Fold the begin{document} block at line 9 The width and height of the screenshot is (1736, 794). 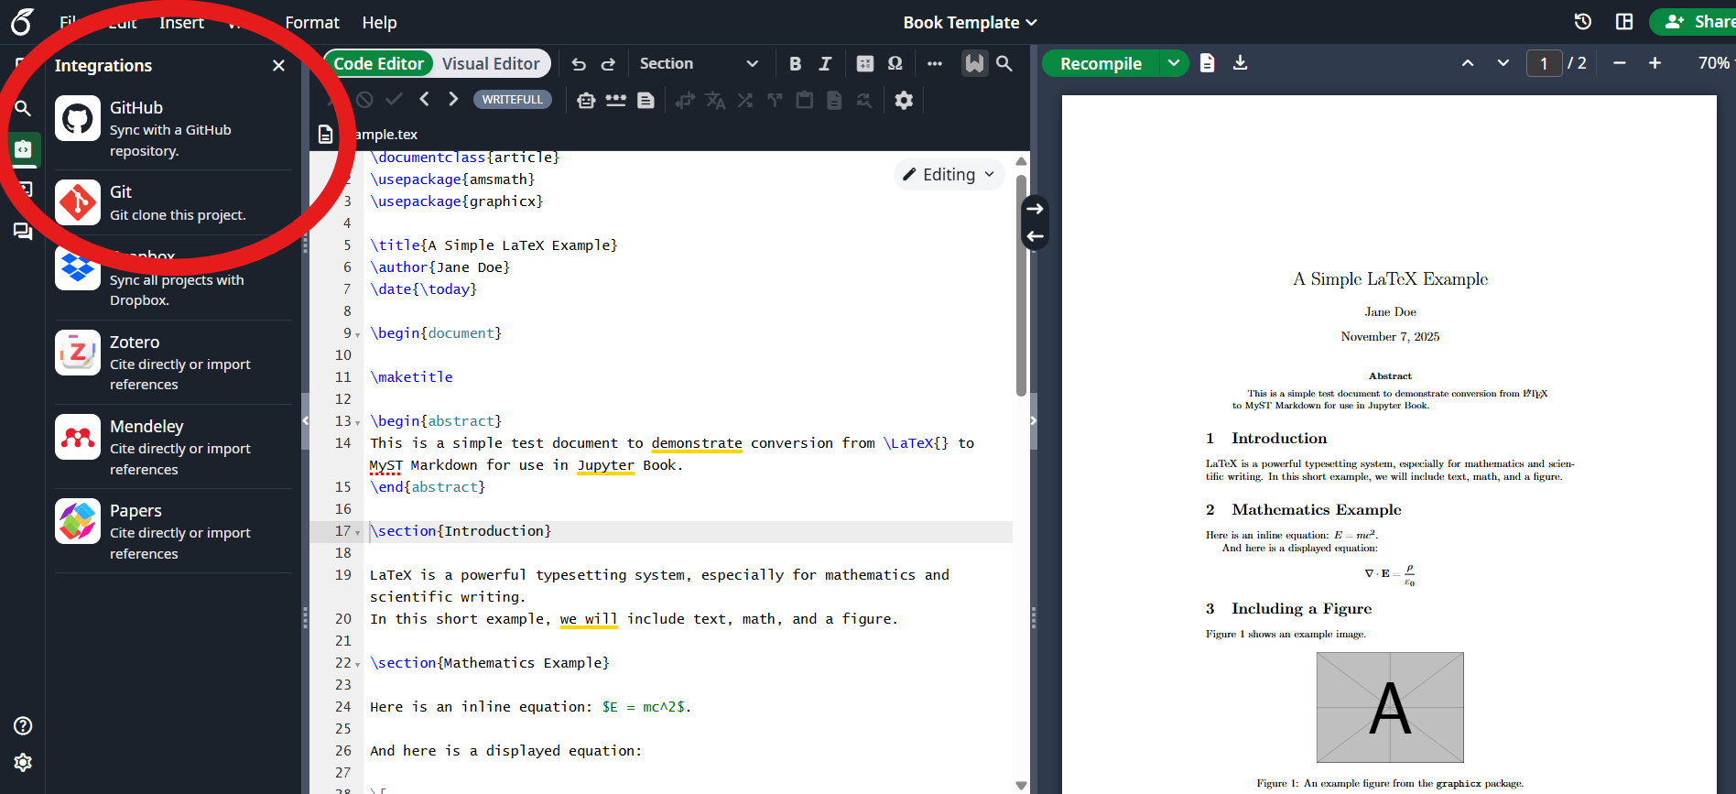pos(358,334)
